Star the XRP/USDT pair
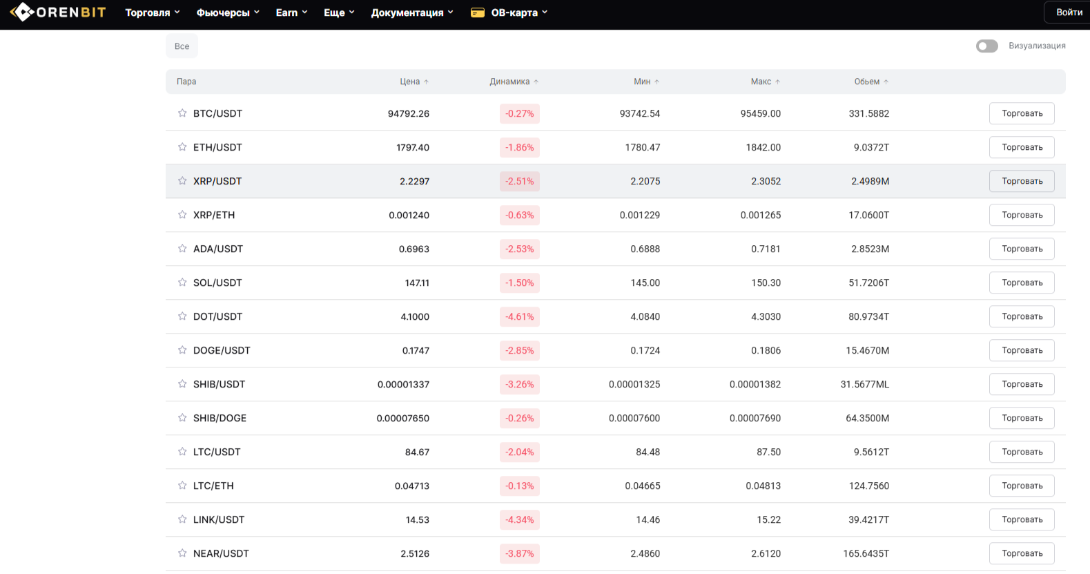The image size is (1090, 574). tap(182, 180)
